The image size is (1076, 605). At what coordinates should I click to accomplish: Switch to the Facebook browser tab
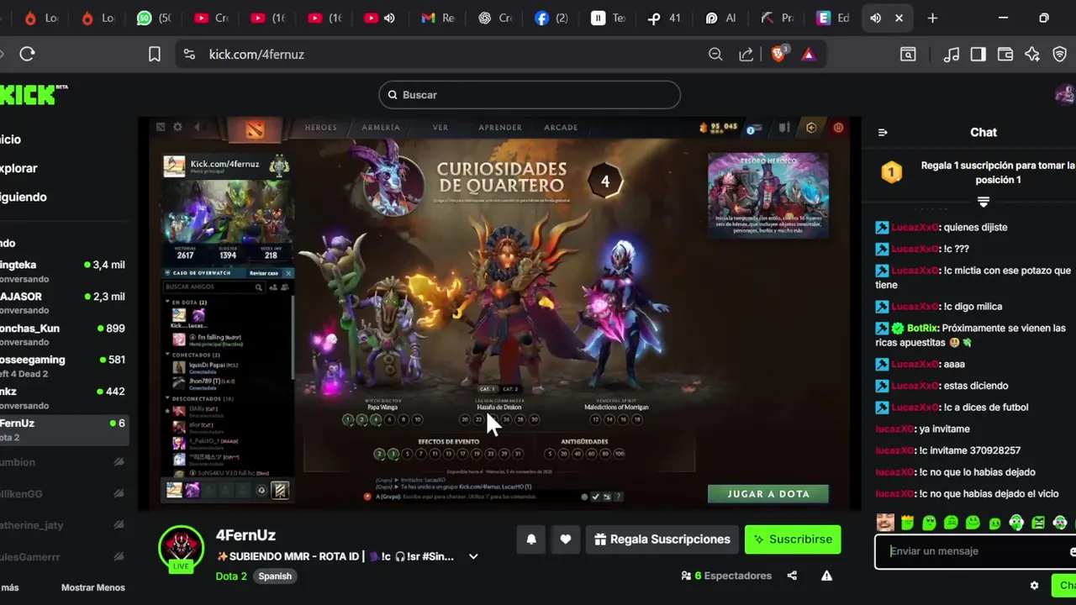551,18
